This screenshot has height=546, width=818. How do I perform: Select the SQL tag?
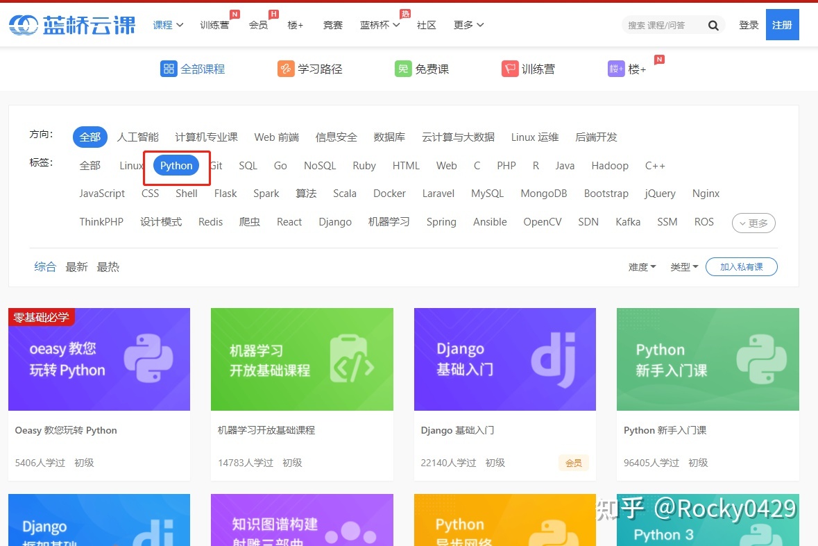point(248,166)
